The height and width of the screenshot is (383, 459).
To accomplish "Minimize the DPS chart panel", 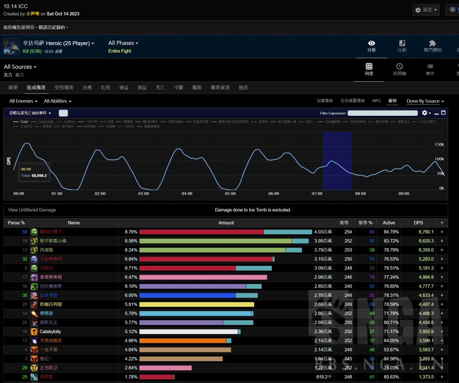I will [436, 113].
